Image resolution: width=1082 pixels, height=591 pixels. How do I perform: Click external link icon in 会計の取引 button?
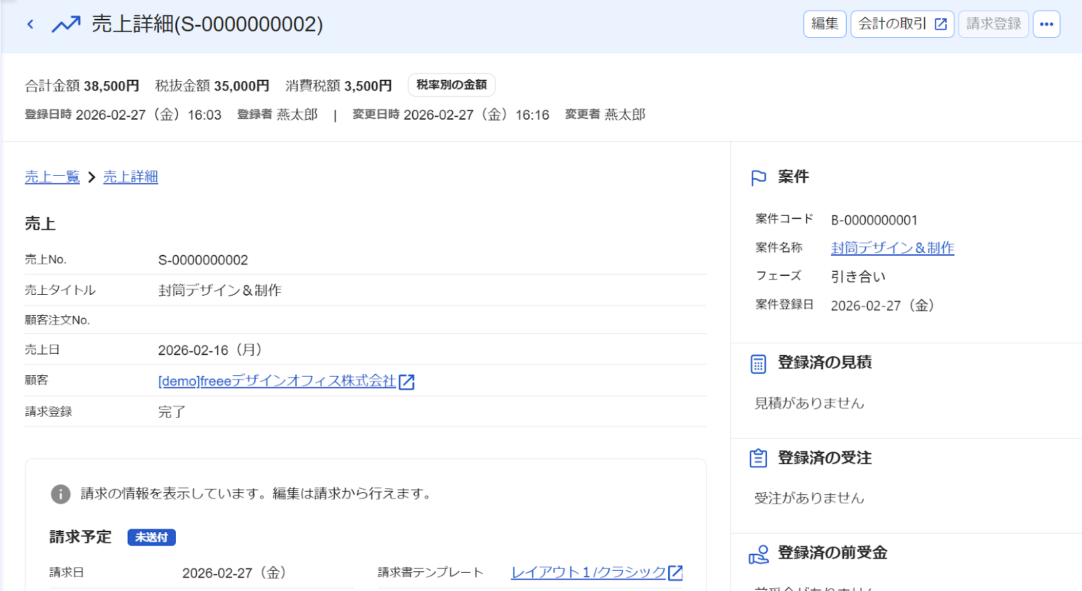click(941, 24)
